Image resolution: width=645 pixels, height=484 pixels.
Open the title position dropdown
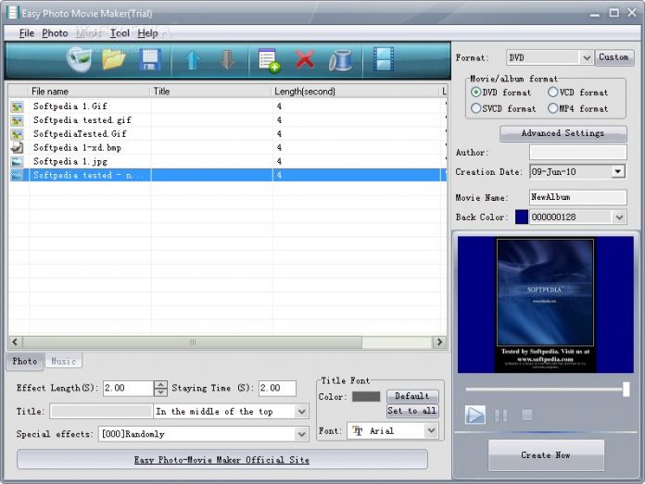(301, 412)
